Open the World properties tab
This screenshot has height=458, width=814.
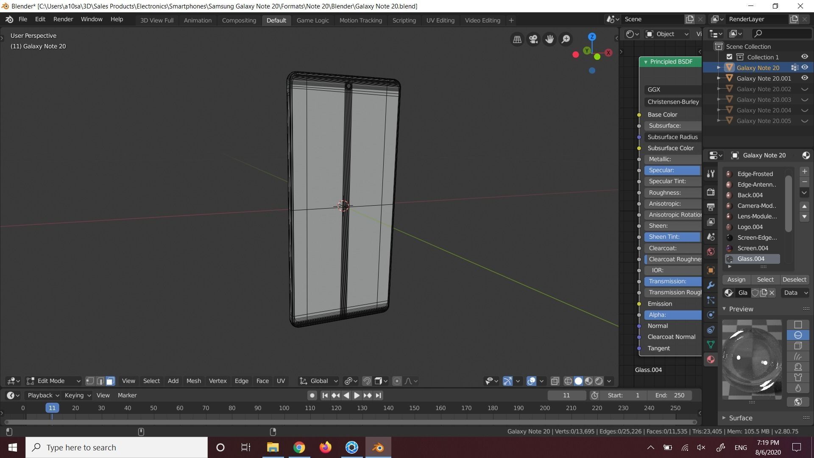pyautogui.click(x=711, y=251)
